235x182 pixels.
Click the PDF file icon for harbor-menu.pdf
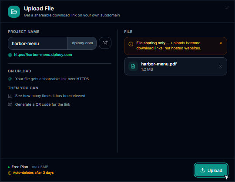133,66
